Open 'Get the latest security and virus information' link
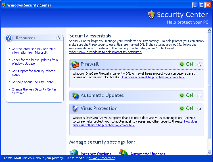 tap(34, 51)
